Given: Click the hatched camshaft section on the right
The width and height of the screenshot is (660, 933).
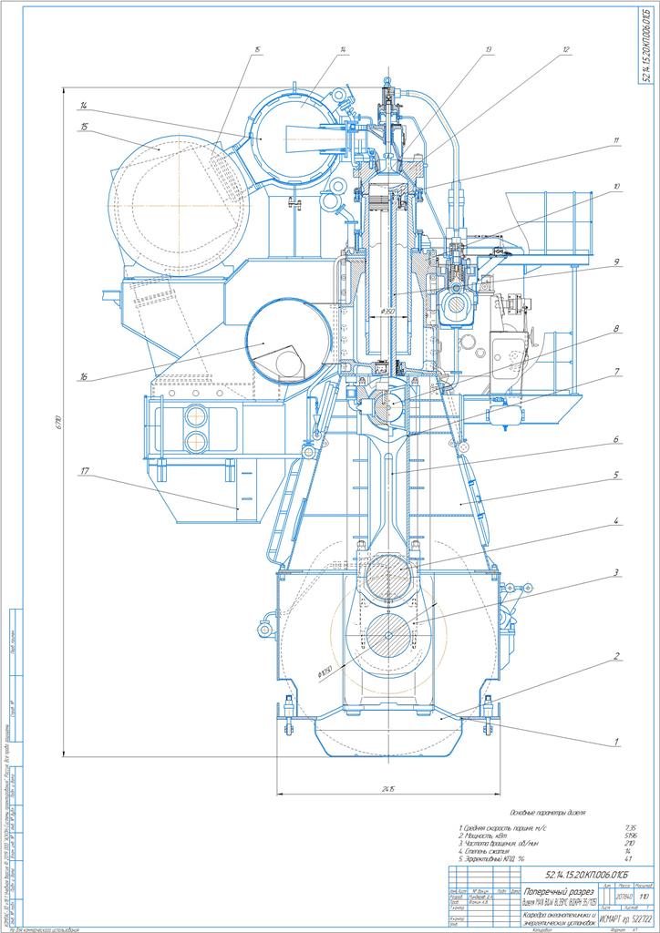Looking at the screenshot, I should click(x=457, y=304).
